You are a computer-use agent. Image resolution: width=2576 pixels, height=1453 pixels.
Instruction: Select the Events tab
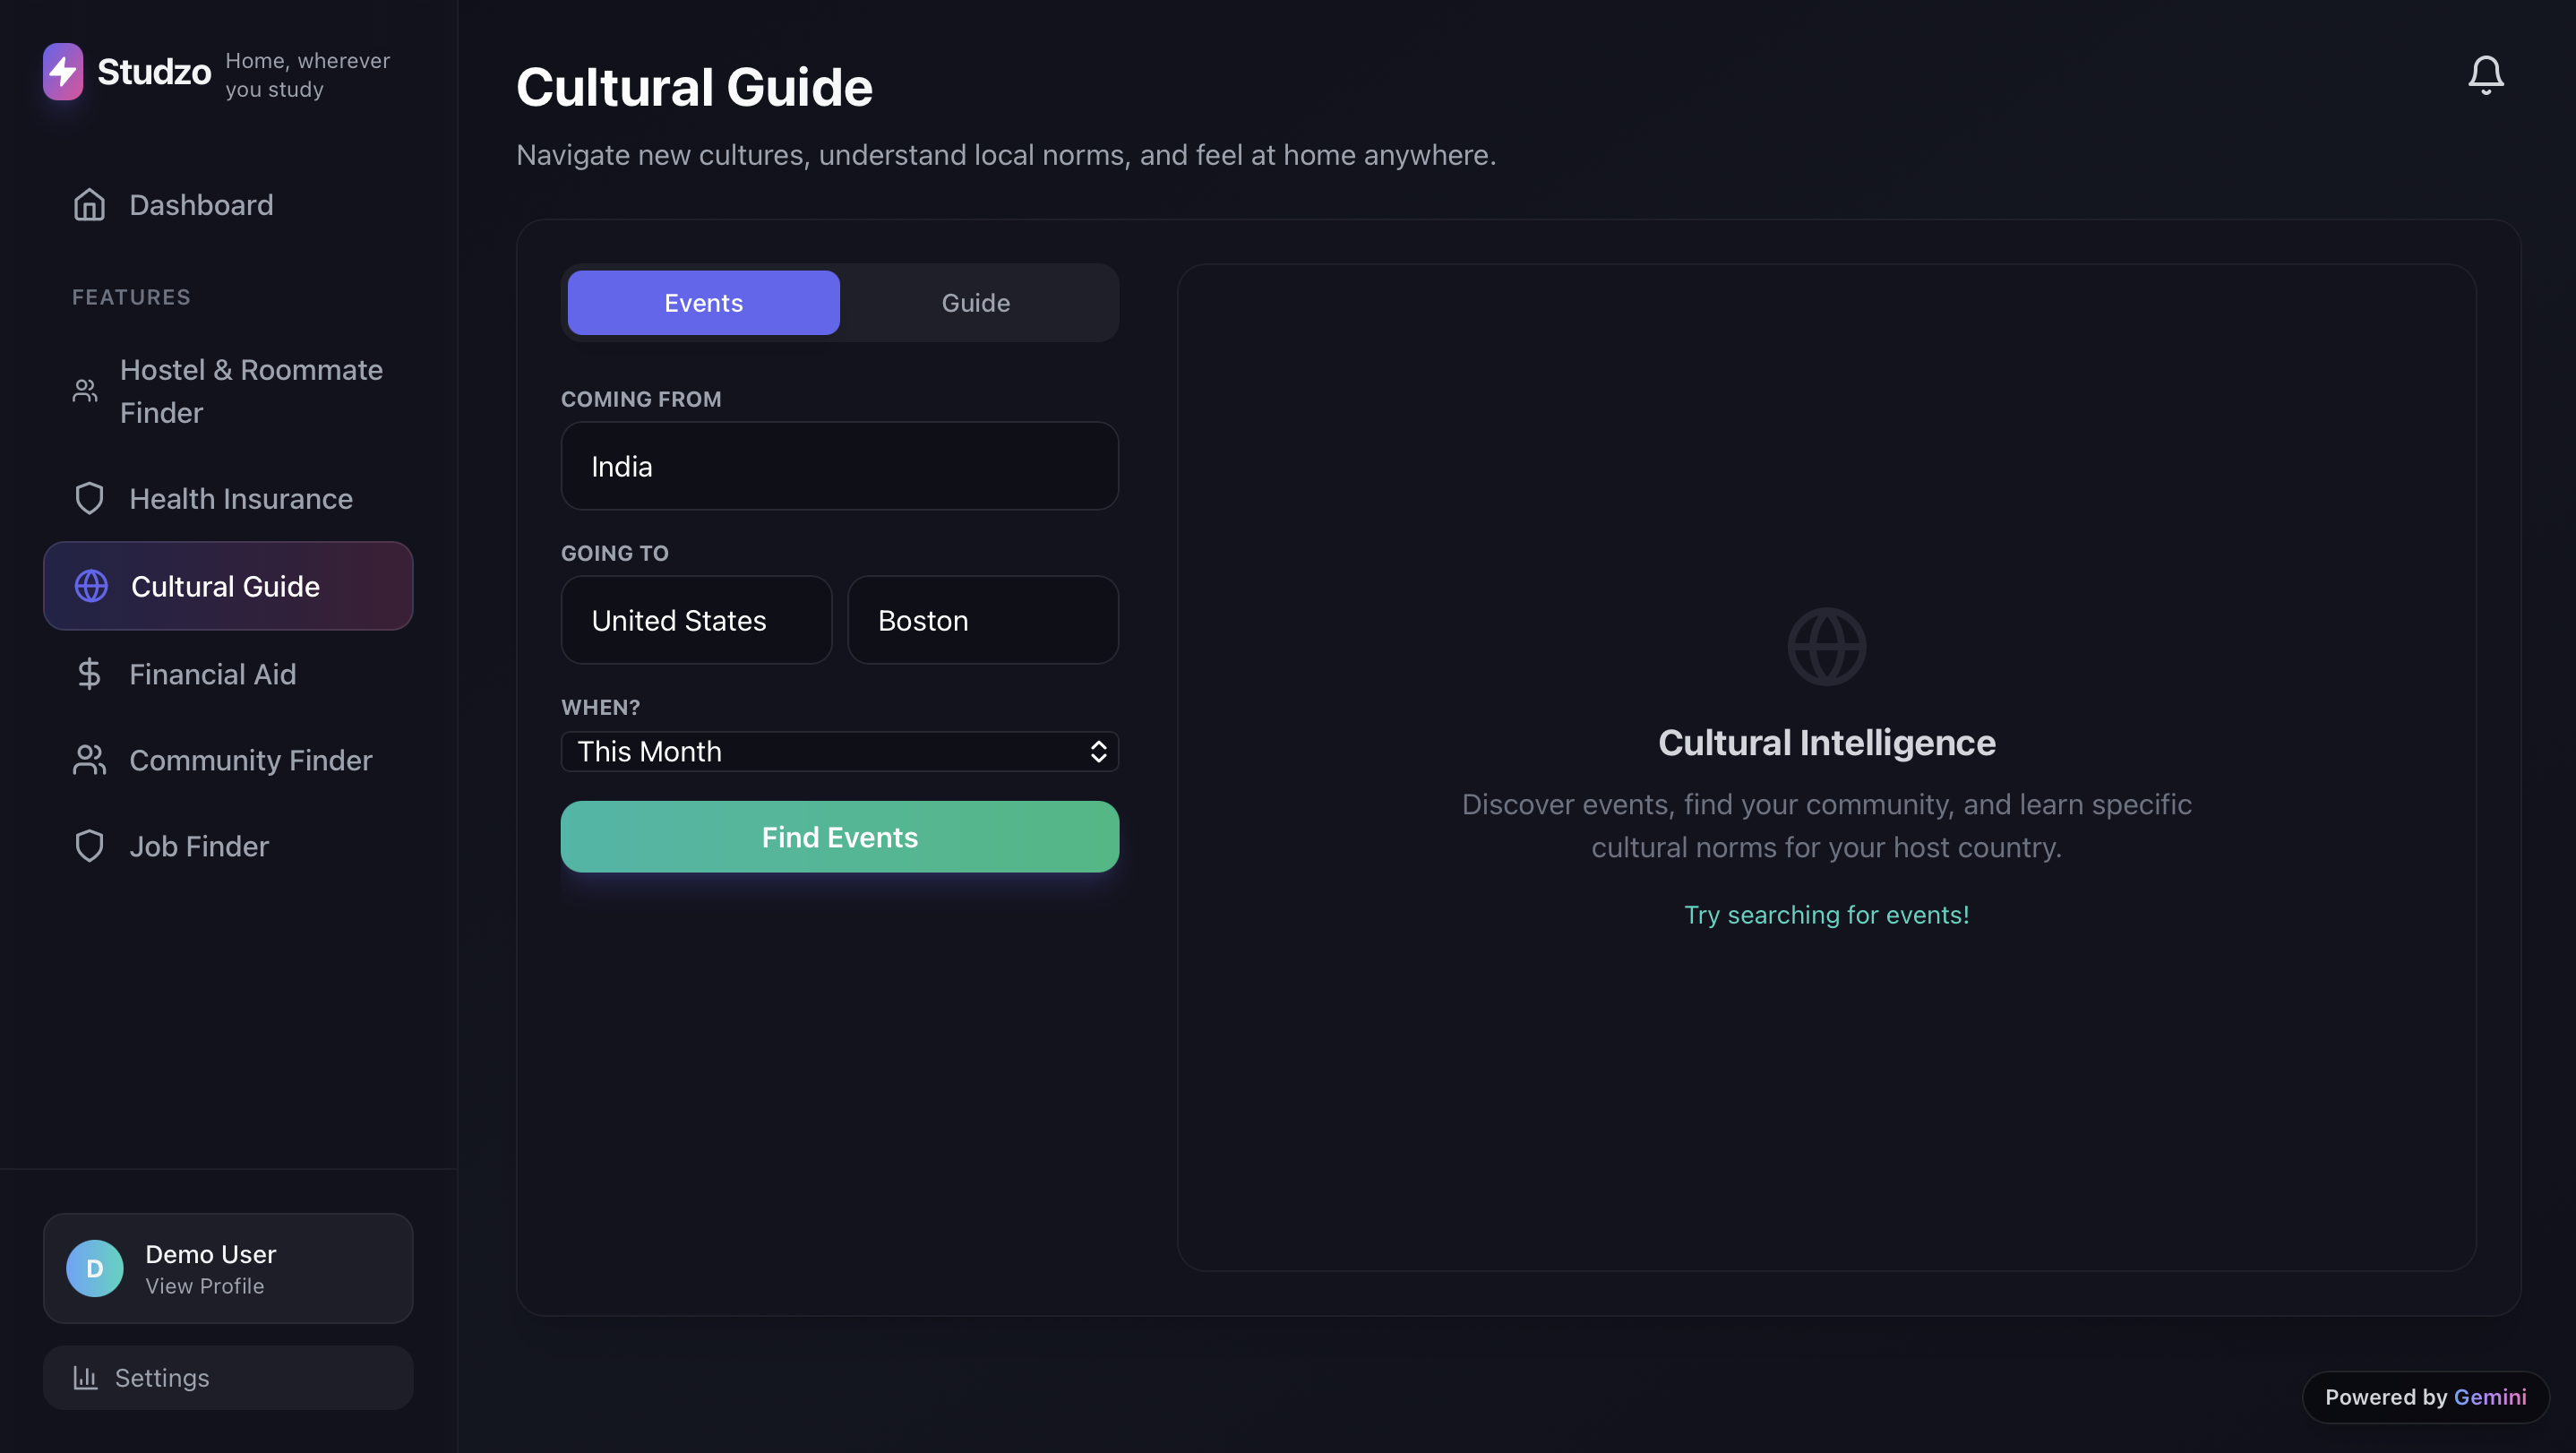coord(703,303)
